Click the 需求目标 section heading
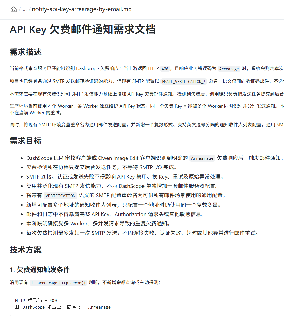Viewport: 284px width, 319px height. coord(26,141)
